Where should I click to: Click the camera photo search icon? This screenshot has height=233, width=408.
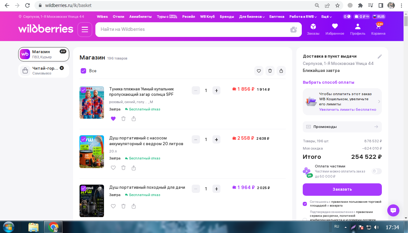point(294,30)
